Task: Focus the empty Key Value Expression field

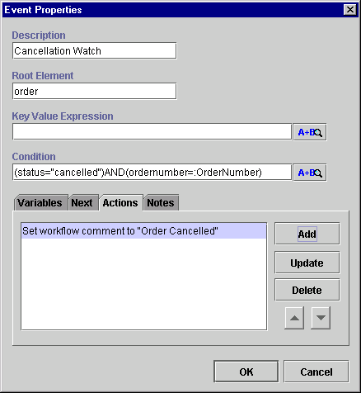Action: coord(152,131)
